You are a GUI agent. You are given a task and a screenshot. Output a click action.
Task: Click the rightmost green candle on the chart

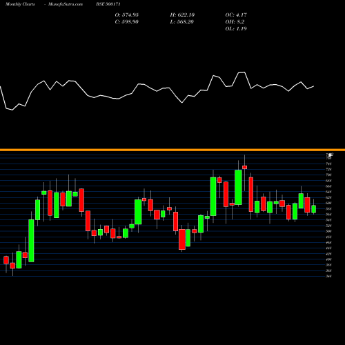[x=313, y=209]
